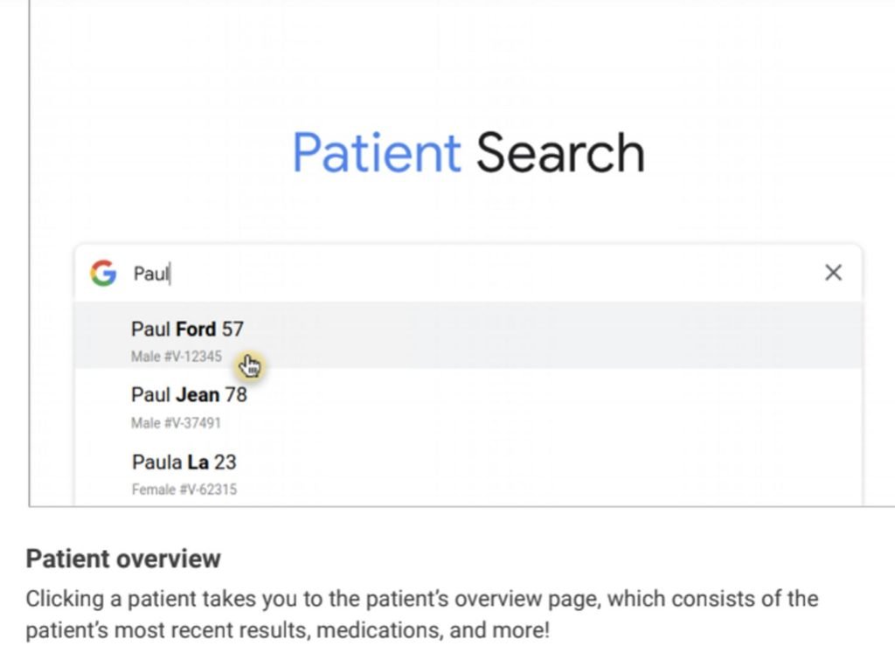Open Paul Ford's overview page
Image resolution: width=895 pixels, height=646 pixels.
pos(189,330)
